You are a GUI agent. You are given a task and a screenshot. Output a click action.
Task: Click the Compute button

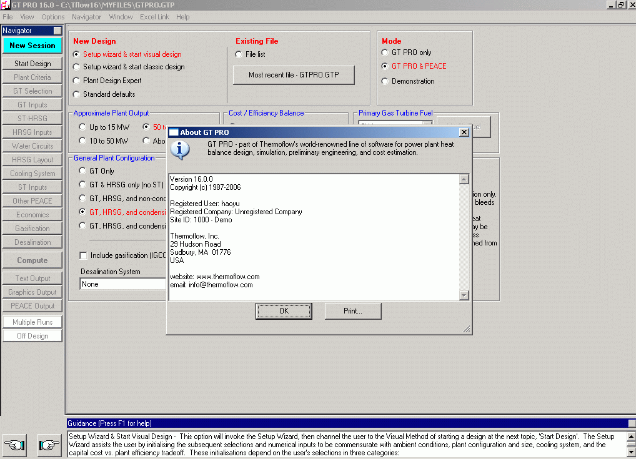[32, 260]
